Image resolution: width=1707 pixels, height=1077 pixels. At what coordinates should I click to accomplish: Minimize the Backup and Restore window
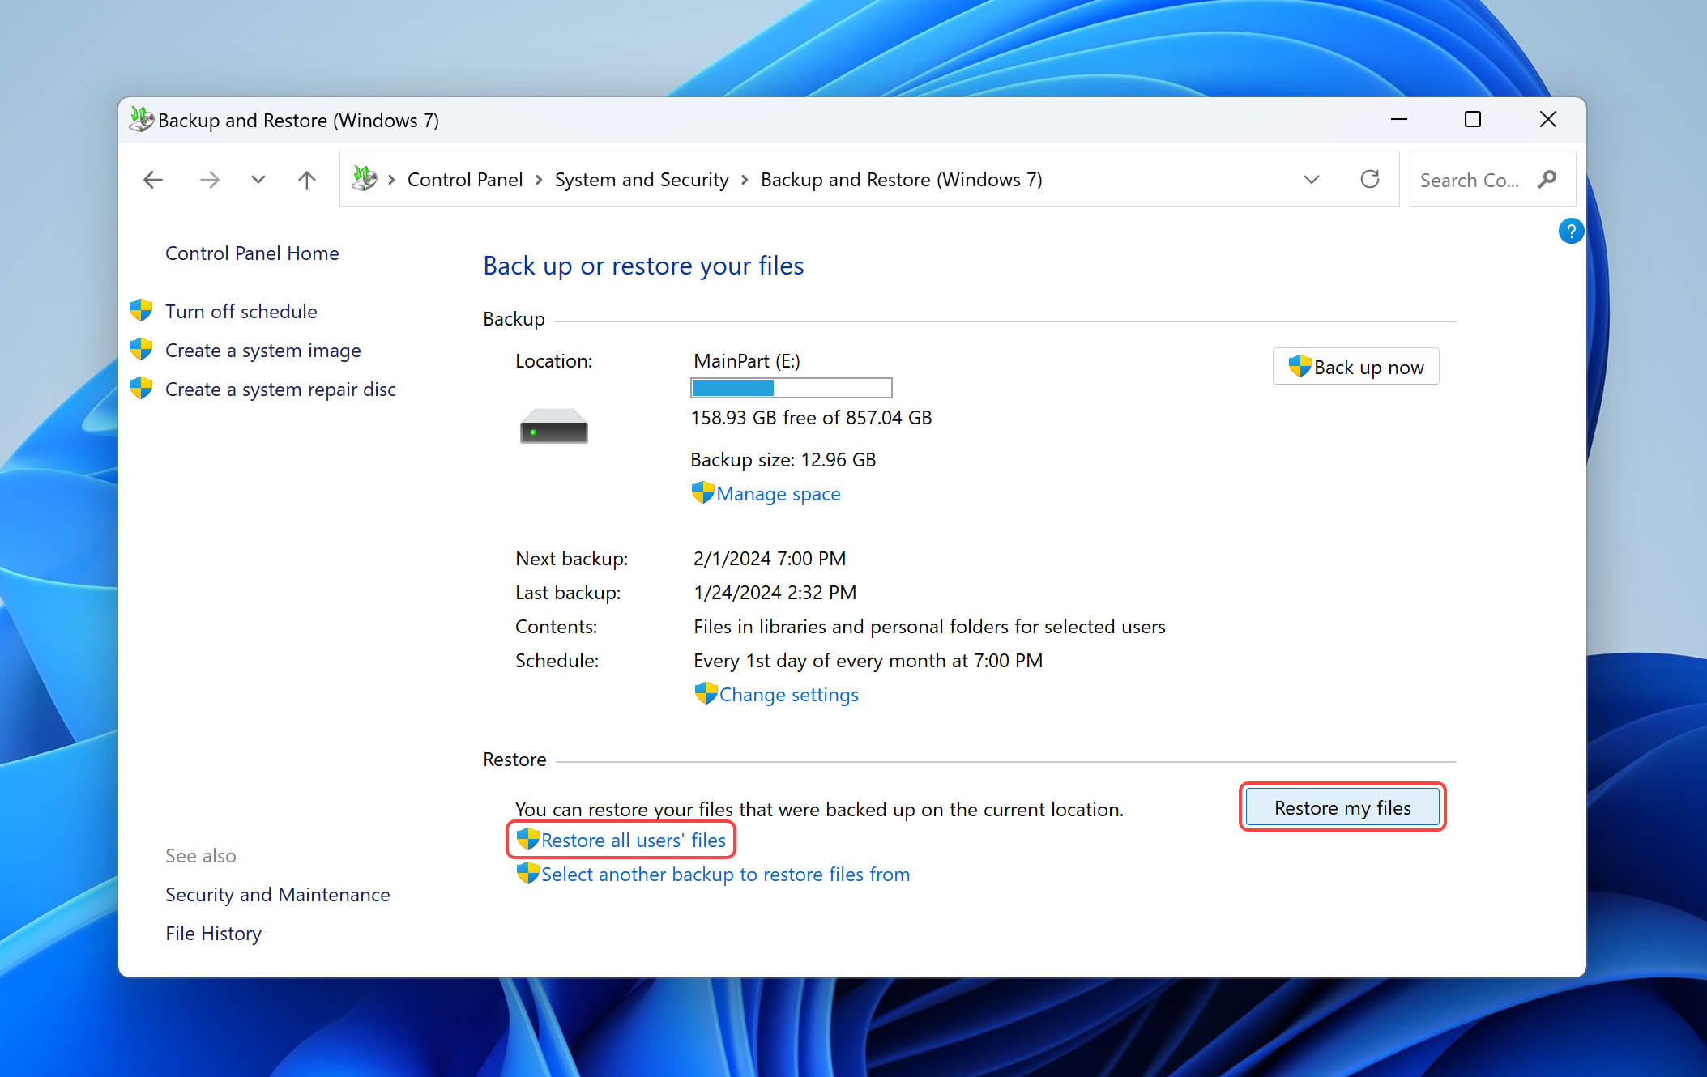1399,119
